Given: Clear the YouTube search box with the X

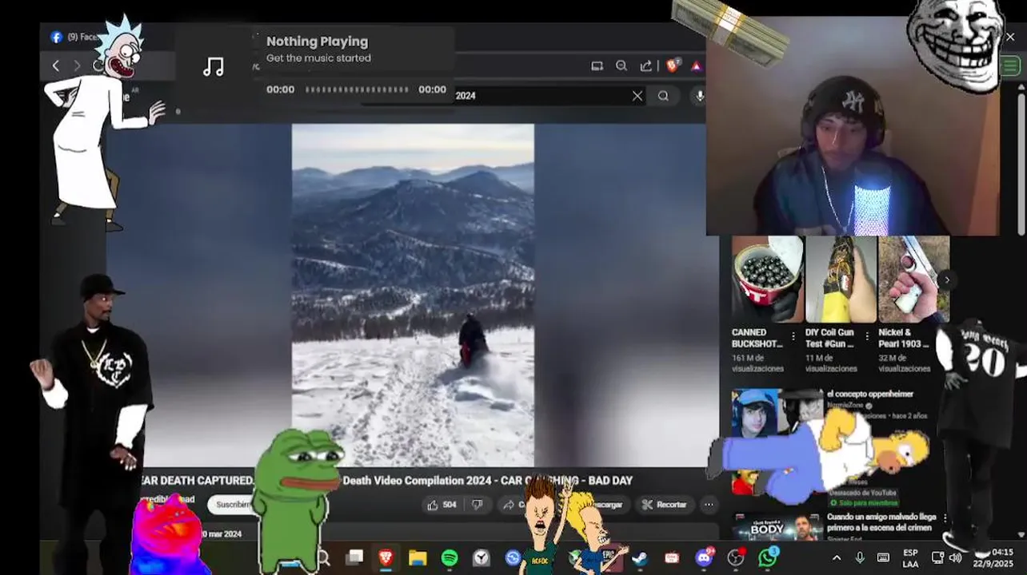Looking at the screenshot, I should point(637,96).
